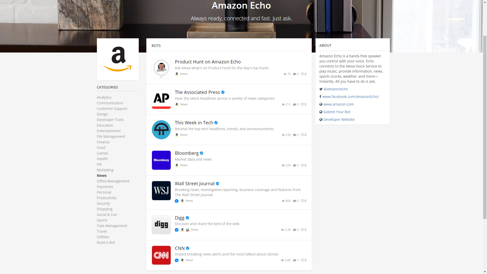Click Slack platform icon on Digg row
The height and width of the screenshot is (274, 487).
[x=188, y=230]
